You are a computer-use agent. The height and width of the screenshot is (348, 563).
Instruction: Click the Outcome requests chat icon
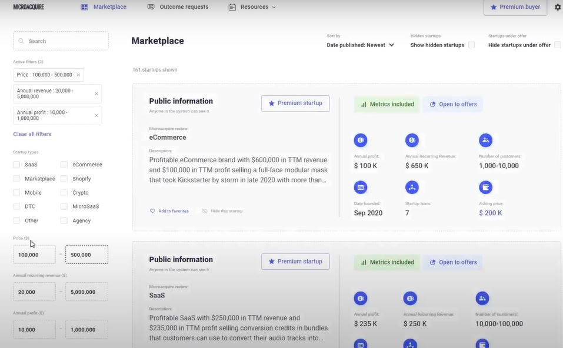click(x=151, y=7)
